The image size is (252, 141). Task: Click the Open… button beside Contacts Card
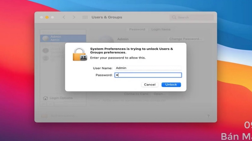click(159, 94)
